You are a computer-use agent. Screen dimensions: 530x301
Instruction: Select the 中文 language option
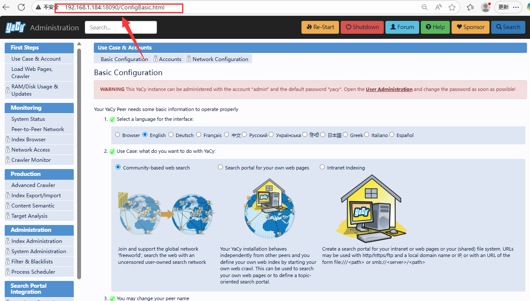(x=227, y=135)
